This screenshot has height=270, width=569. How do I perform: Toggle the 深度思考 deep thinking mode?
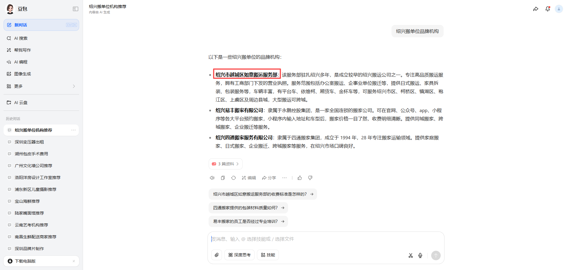[x=239, y=255]
